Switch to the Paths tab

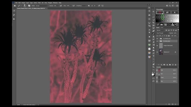click(162, 28)
